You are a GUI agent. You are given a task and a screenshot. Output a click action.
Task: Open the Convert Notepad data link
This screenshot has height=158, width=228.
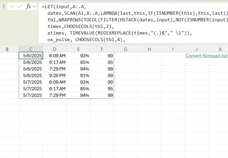(x=206, y=56)
